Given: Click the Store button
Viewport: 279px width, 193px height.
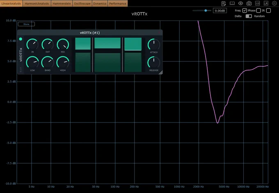Looking at the screenshot, I should pos(26,24).
